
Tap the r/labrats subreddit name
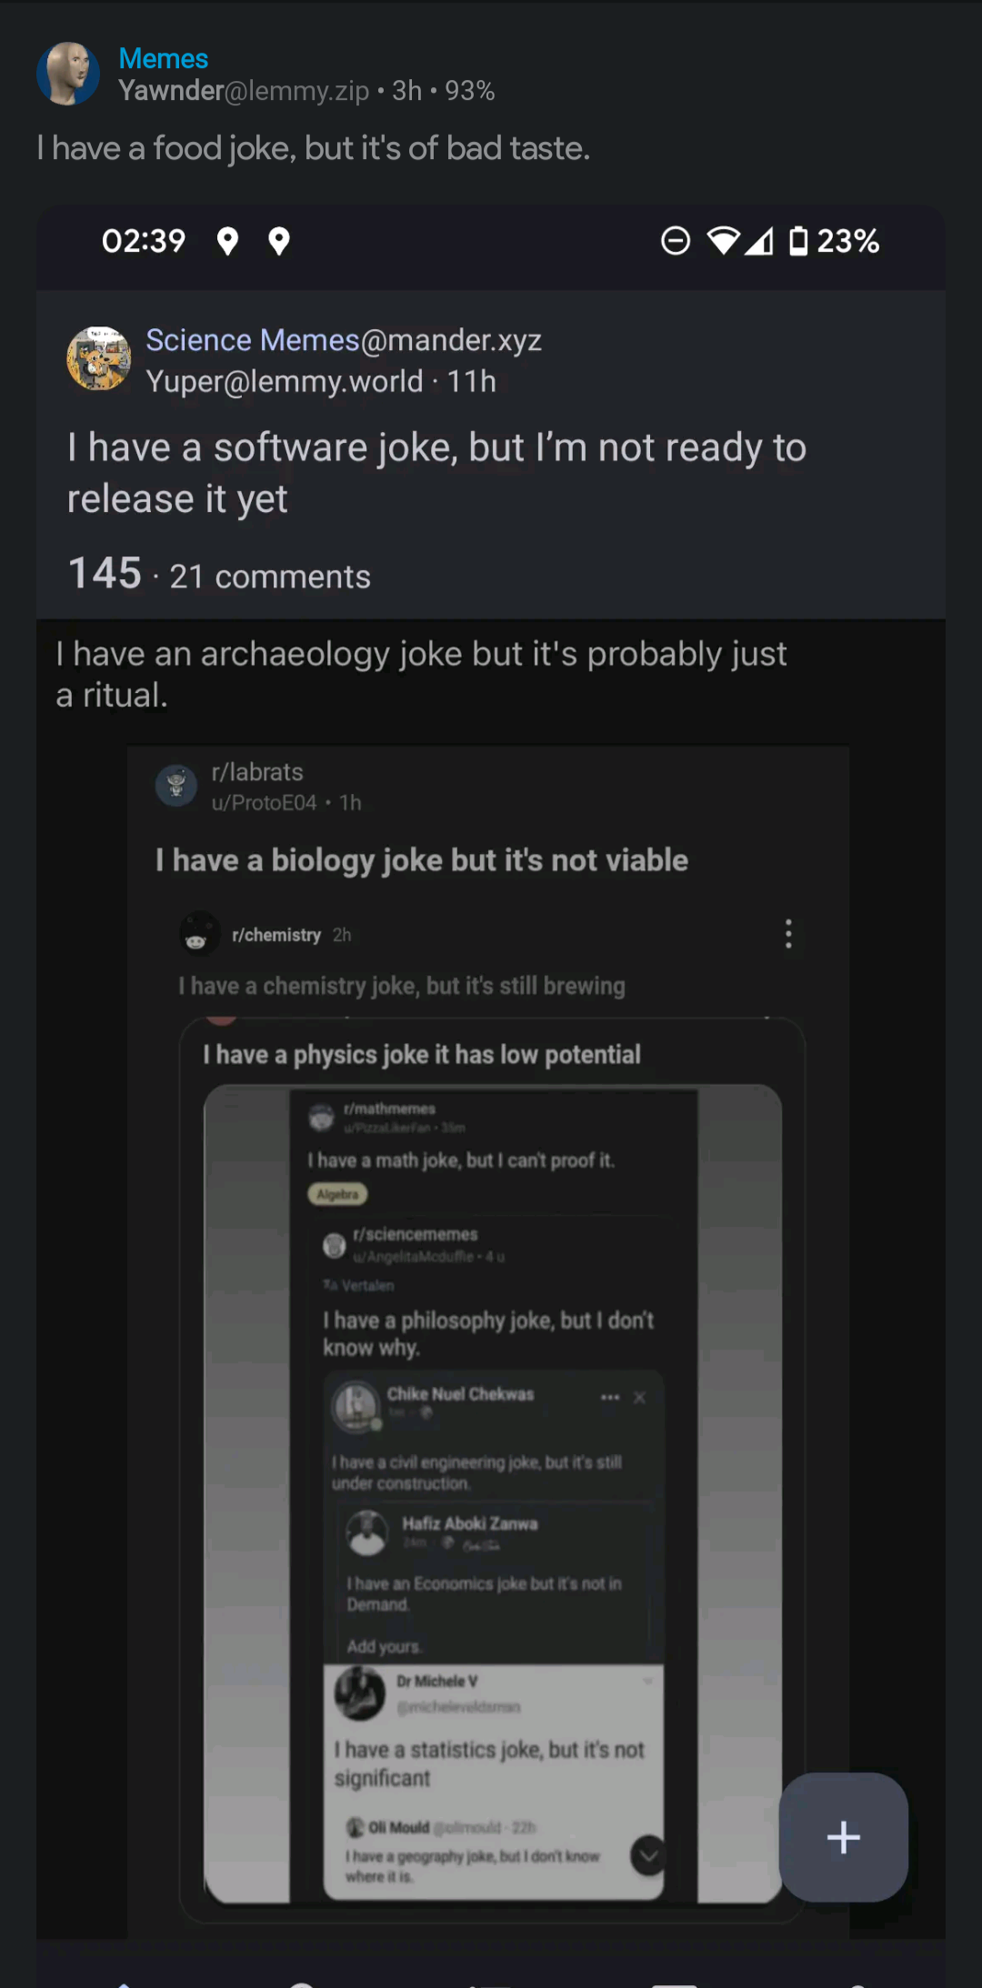click(257, 772)
